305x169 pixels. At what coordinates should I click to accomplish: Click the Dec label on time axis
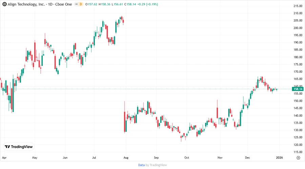pyautogui.click(x=247, y=158)
